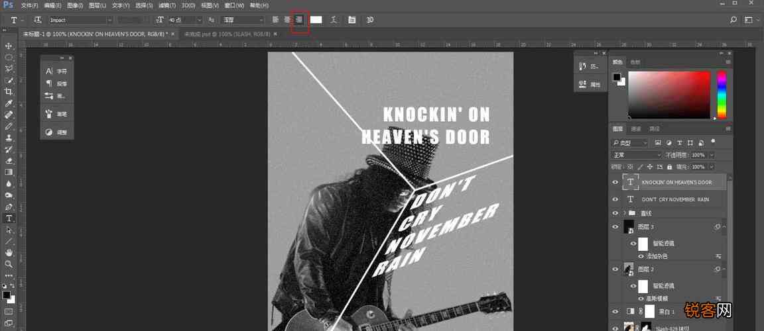
Task: Hide 图层 2 with its eye icon
Action: pyautogui.click(x=615, y=269)
